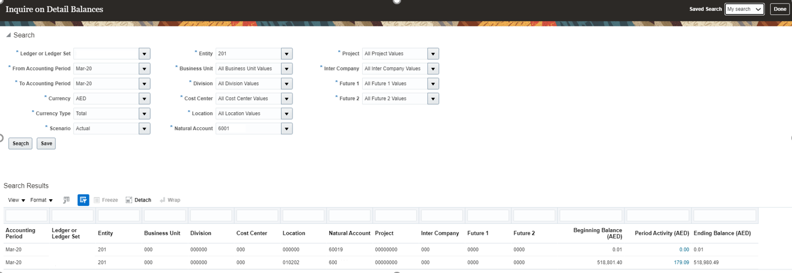The height and width of the screenshot is (273, 792).
Task: Open the Format menu
Action: pyautogui.click(x=41, y=200)
